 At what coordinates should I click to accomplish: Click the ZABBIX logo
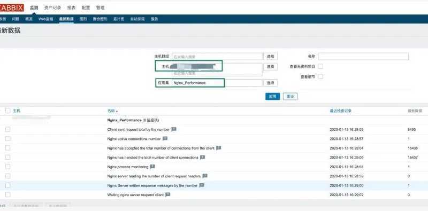coord(12,8)
